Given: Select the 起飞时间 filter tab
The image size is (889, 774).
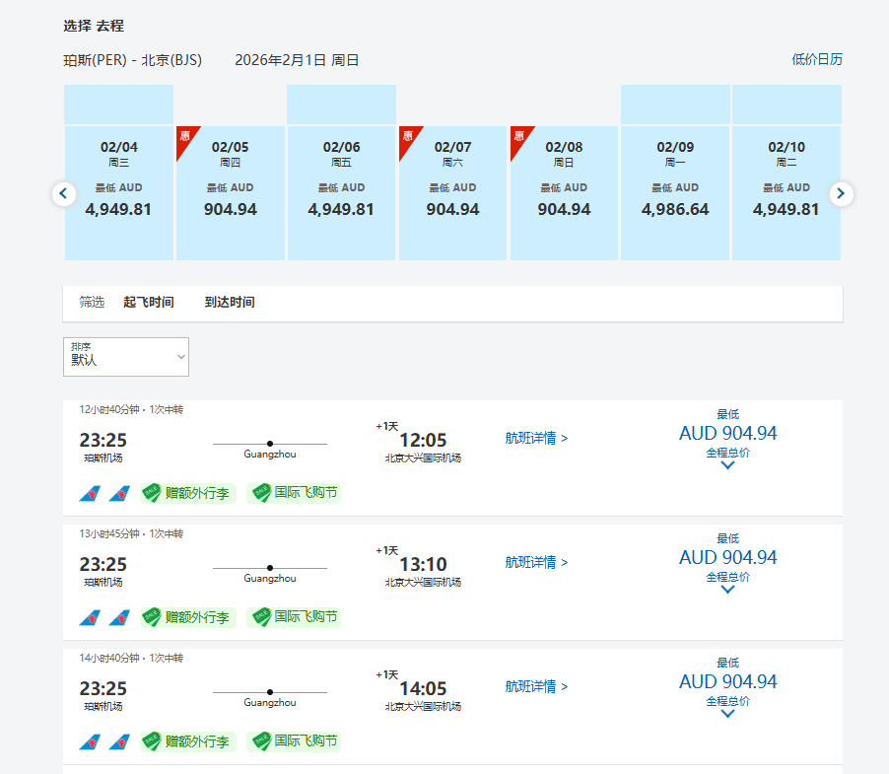Looking at the screenshot, I should 149,303.
